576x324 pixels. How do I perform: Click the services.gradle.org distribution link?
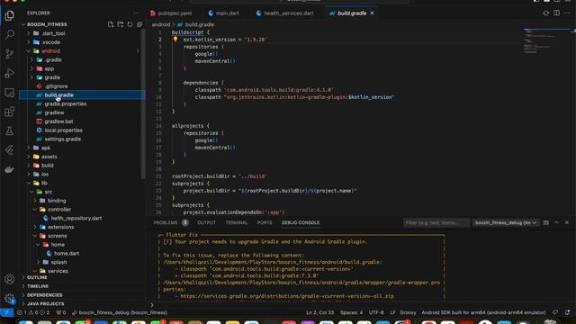pyautogui.click(x=287, y=296)
